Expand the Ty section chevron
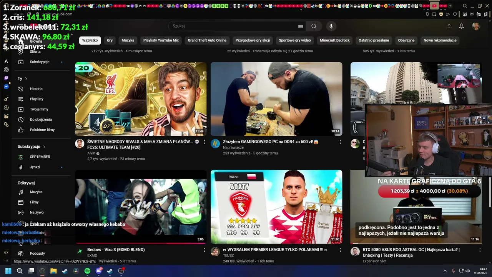Screen dimensions: 492x277 [26, 78]
